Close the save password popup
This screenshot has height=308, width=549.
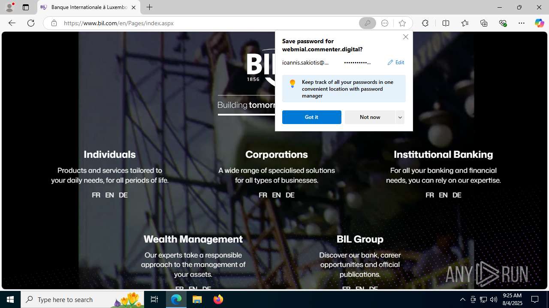pyautogui.click(x=405, y=37)
